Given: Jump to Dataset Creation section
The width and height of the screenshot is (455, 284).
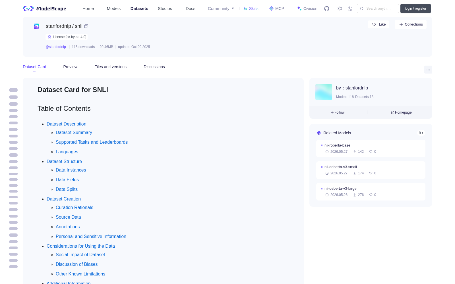Looking at the screenshot, I should [x=64, y=199].
